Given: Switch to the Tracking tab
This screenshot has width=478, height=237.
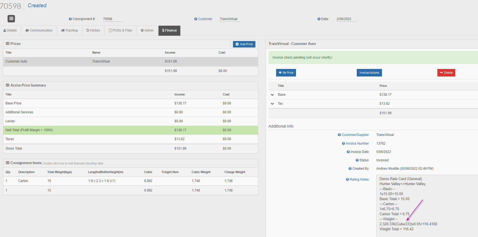Looking at the screenshot, I should pyautogui.click(x=69, y=30).
